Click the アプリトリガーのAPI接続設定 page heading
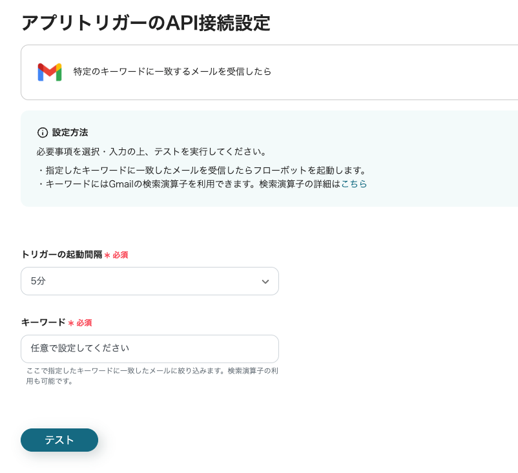Screen dimensions: 518x473 (x=145, y=23)
